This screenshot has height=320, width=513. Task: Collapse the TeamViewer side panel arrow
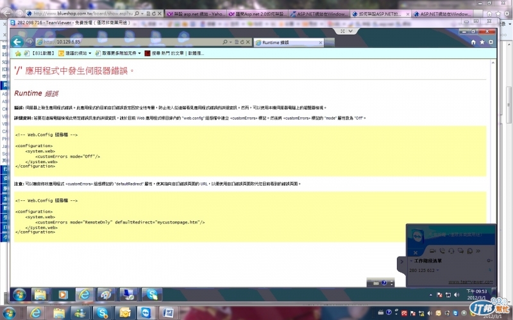pos(402,262)
